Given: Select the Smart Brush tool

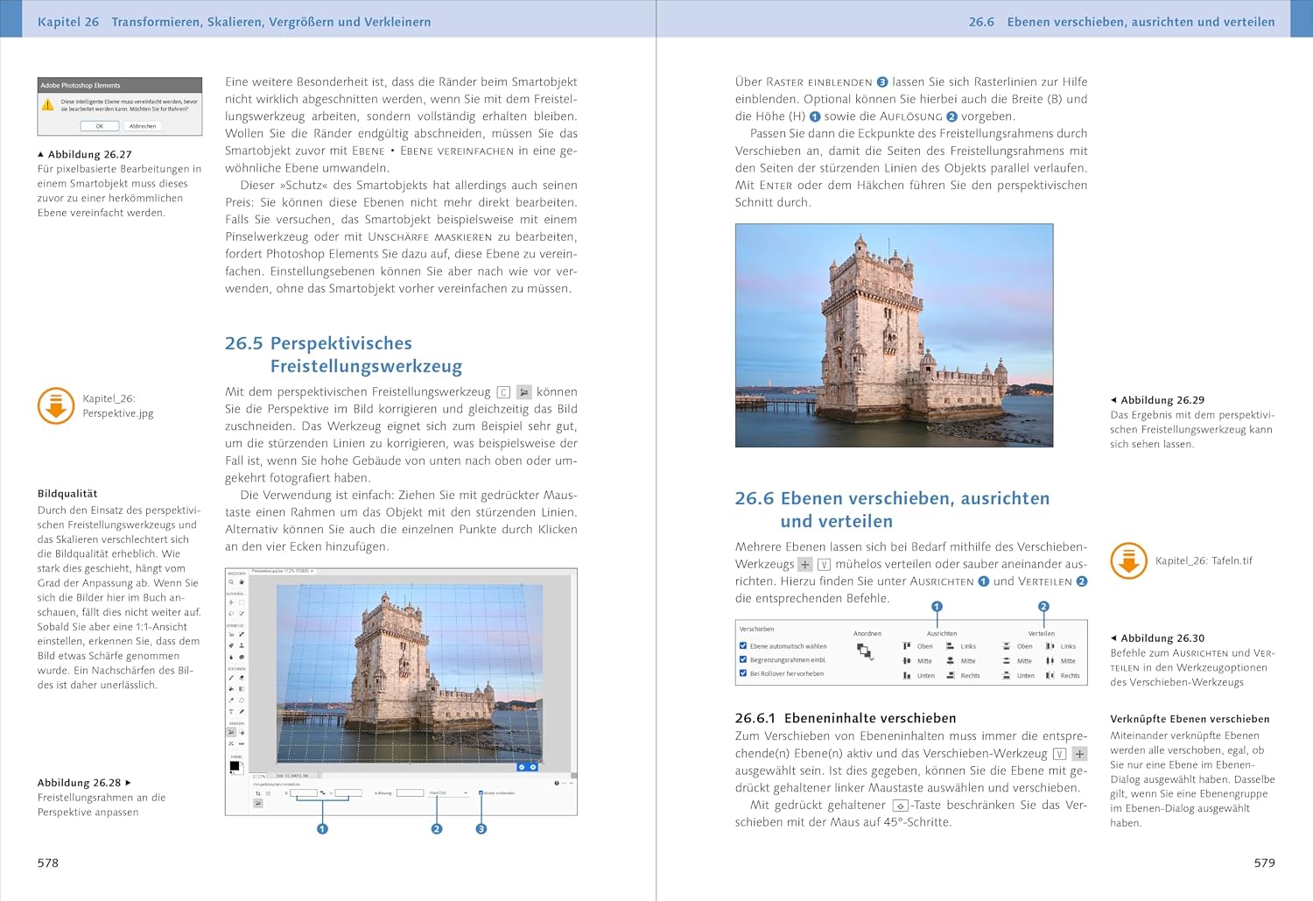Looking at the screenshot, I should [231, 645].
